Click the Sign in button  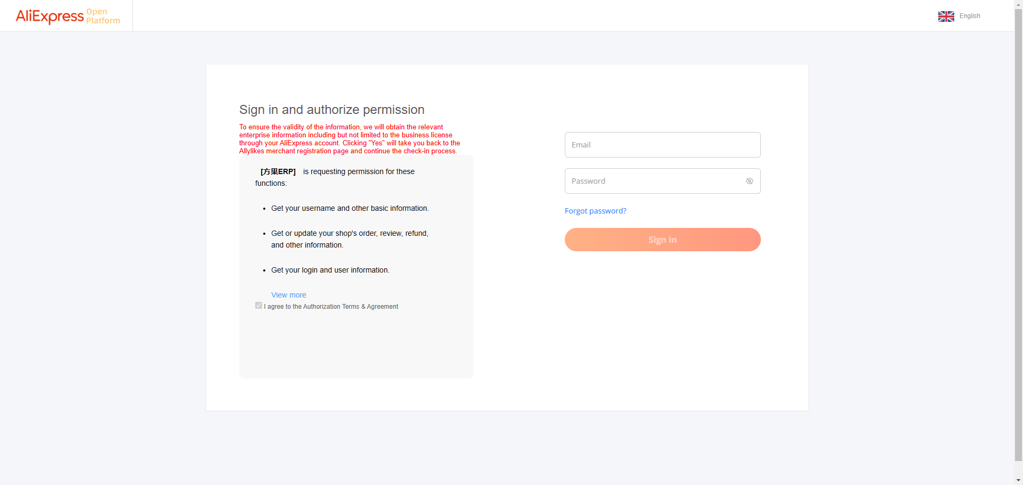tap(662, 240)
